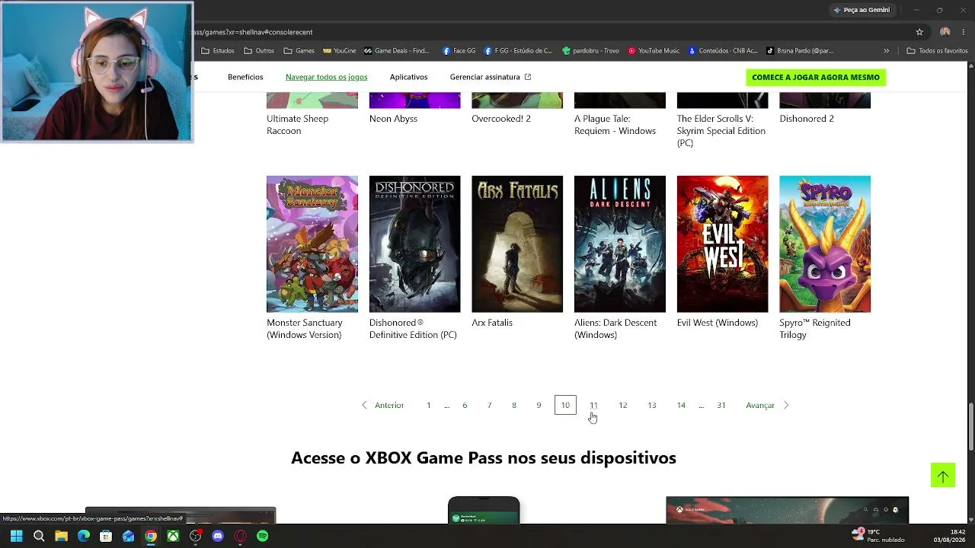
Task: Go to pagination page 7
Action: [489, 406]
